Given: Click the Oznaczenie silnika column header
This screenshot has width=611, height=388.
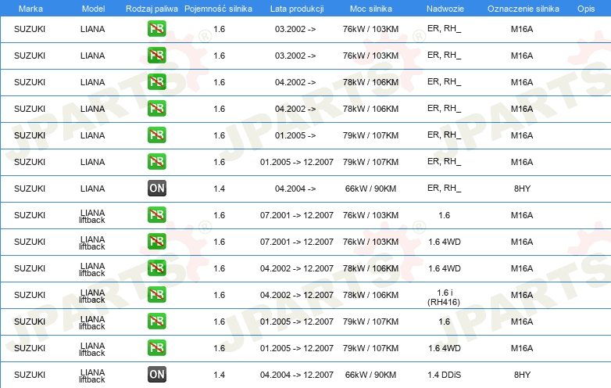Looking at the screenshot, I should (523, 9).
